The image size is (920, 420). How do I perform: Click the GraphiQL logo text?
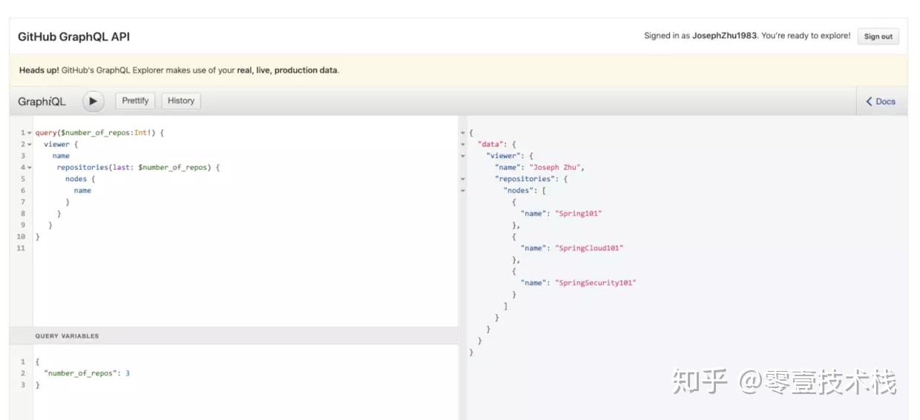42,102
